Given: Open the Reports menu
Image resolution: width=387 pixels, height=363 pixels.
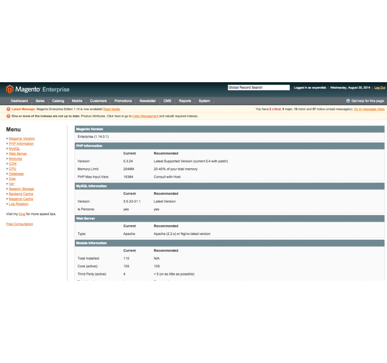Looking at the screenshot, I should (185, 101).
